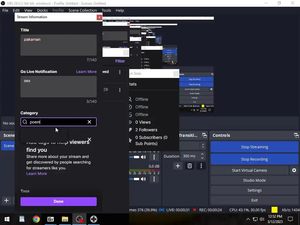Show hidden system tray icons
This screenshot has width=300, height=225.
248,219
